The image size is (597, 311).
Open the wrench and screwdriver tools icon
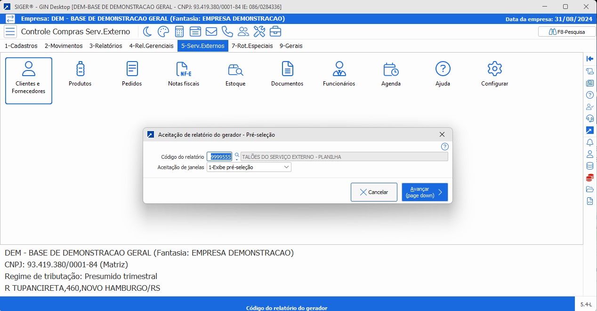click(259, 31)
